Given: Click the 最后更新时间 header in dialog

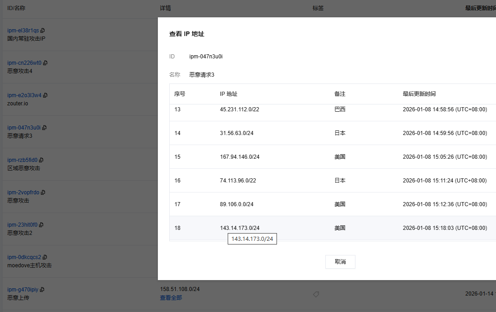Looking at the screenshot, I should click(419, 94).
